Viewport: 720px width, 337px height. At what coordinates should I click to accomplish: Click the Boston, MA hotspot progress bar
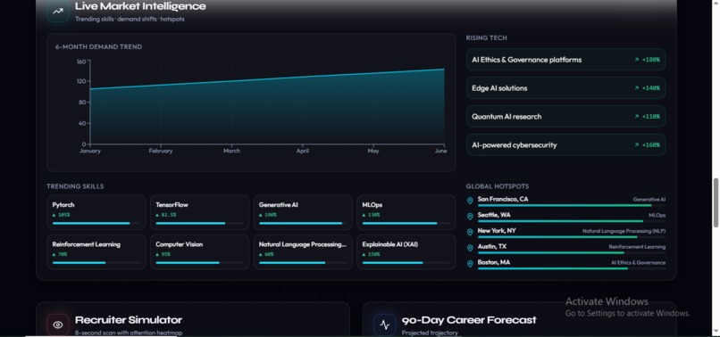[x=572, y=268]
